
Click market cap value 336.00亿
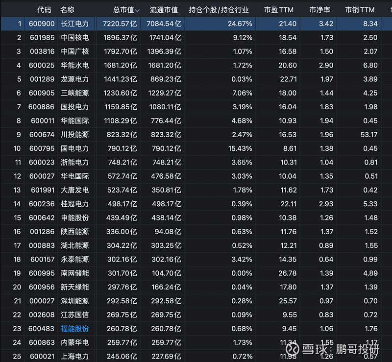coord(122,232)
